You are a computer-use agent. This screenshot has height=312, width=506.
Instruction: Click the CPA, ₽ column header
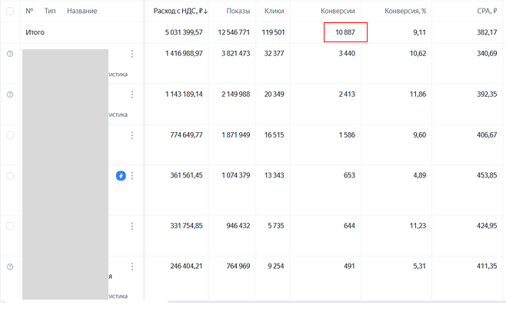pos(484,12)
